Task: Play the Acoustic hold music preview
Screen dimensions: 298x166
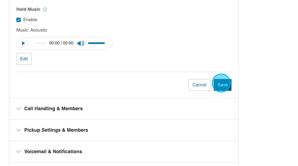Action: point(23,43)
